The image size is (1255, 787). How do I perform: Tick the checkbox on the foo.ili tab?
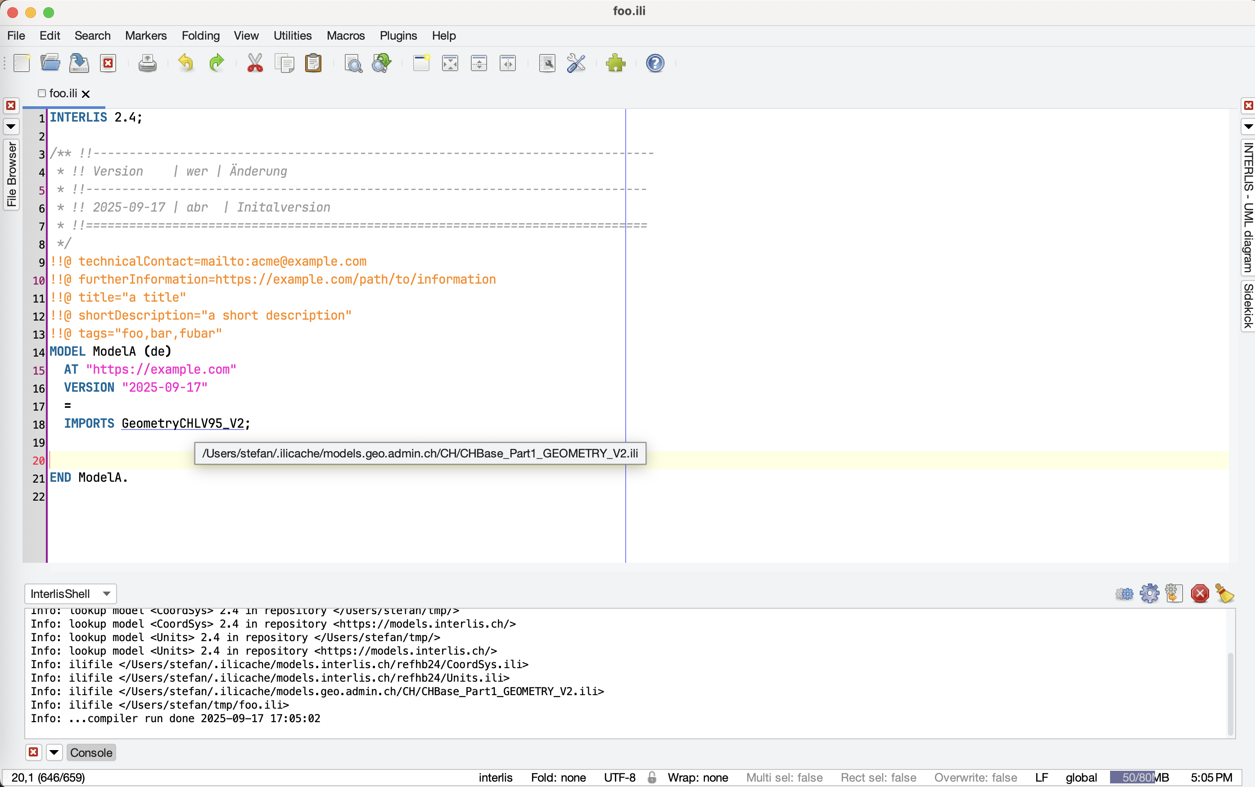point(42,93)
